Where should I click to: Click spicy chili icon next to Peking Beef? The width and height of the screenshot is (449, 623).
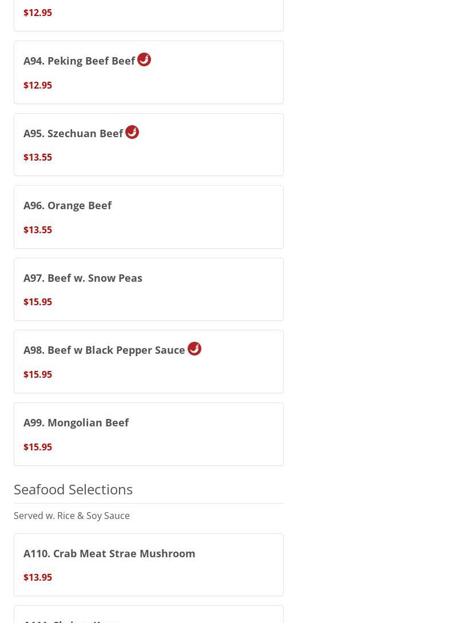144,59
